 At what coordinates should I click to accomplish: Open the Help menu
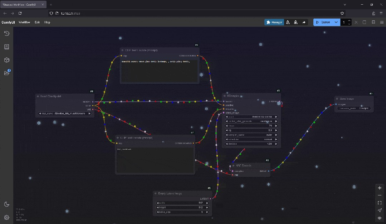[x=47, y=22]
